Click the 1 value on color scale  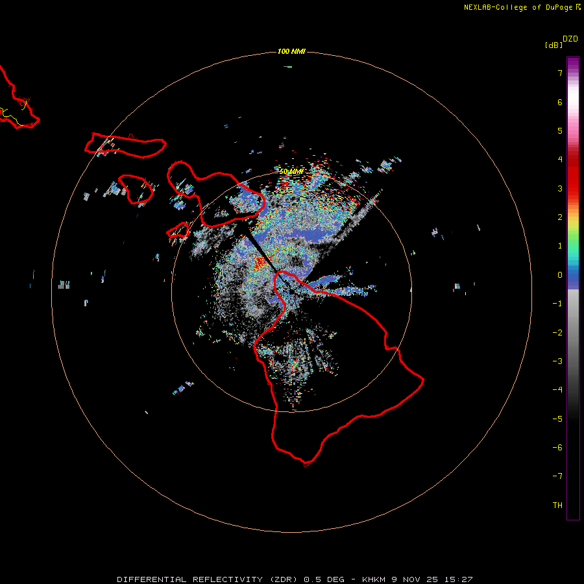(560, 246)
